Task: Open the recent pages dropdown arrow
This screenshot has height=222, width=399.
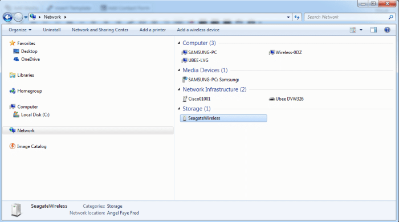Action: pyautogui.click(x=26, y=17)
